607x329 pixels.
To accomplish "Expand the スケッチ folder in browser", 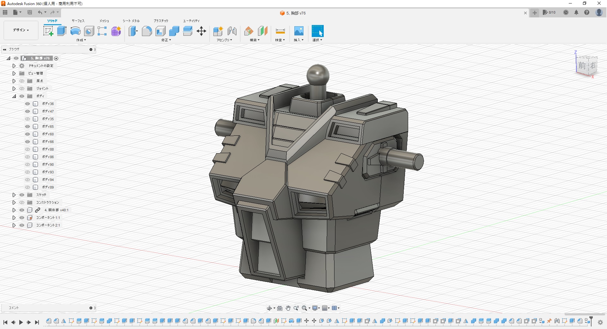I will [14, 195].
